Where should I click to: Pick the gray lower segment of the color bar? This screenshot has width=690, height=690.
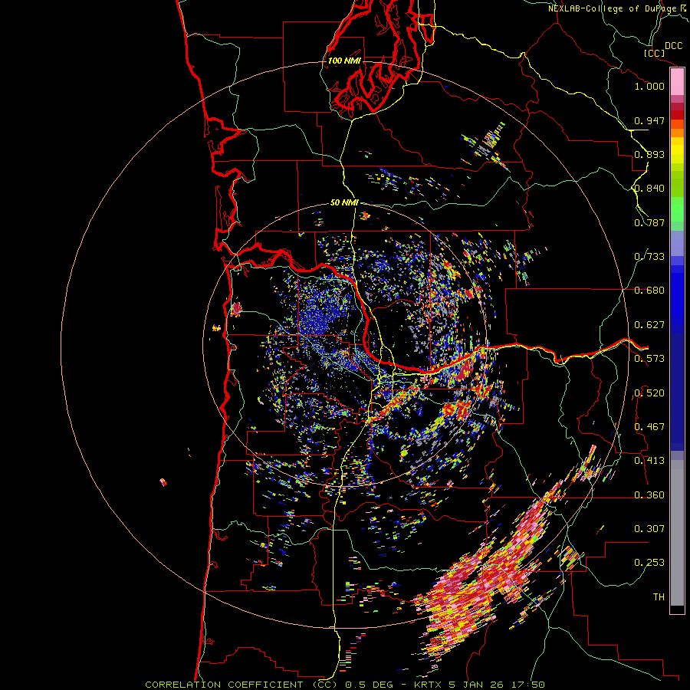(x=677, y=533)
